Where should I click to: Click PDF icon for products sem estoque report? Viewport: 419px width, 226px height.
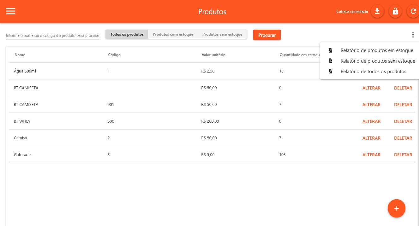point(331,61)
